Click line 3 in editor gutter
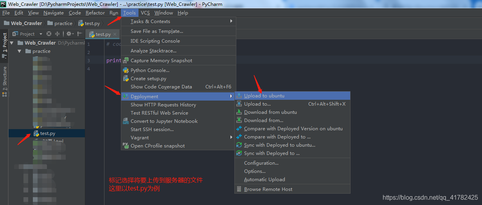Screen dimensions: 482x205 click(89, 61)
